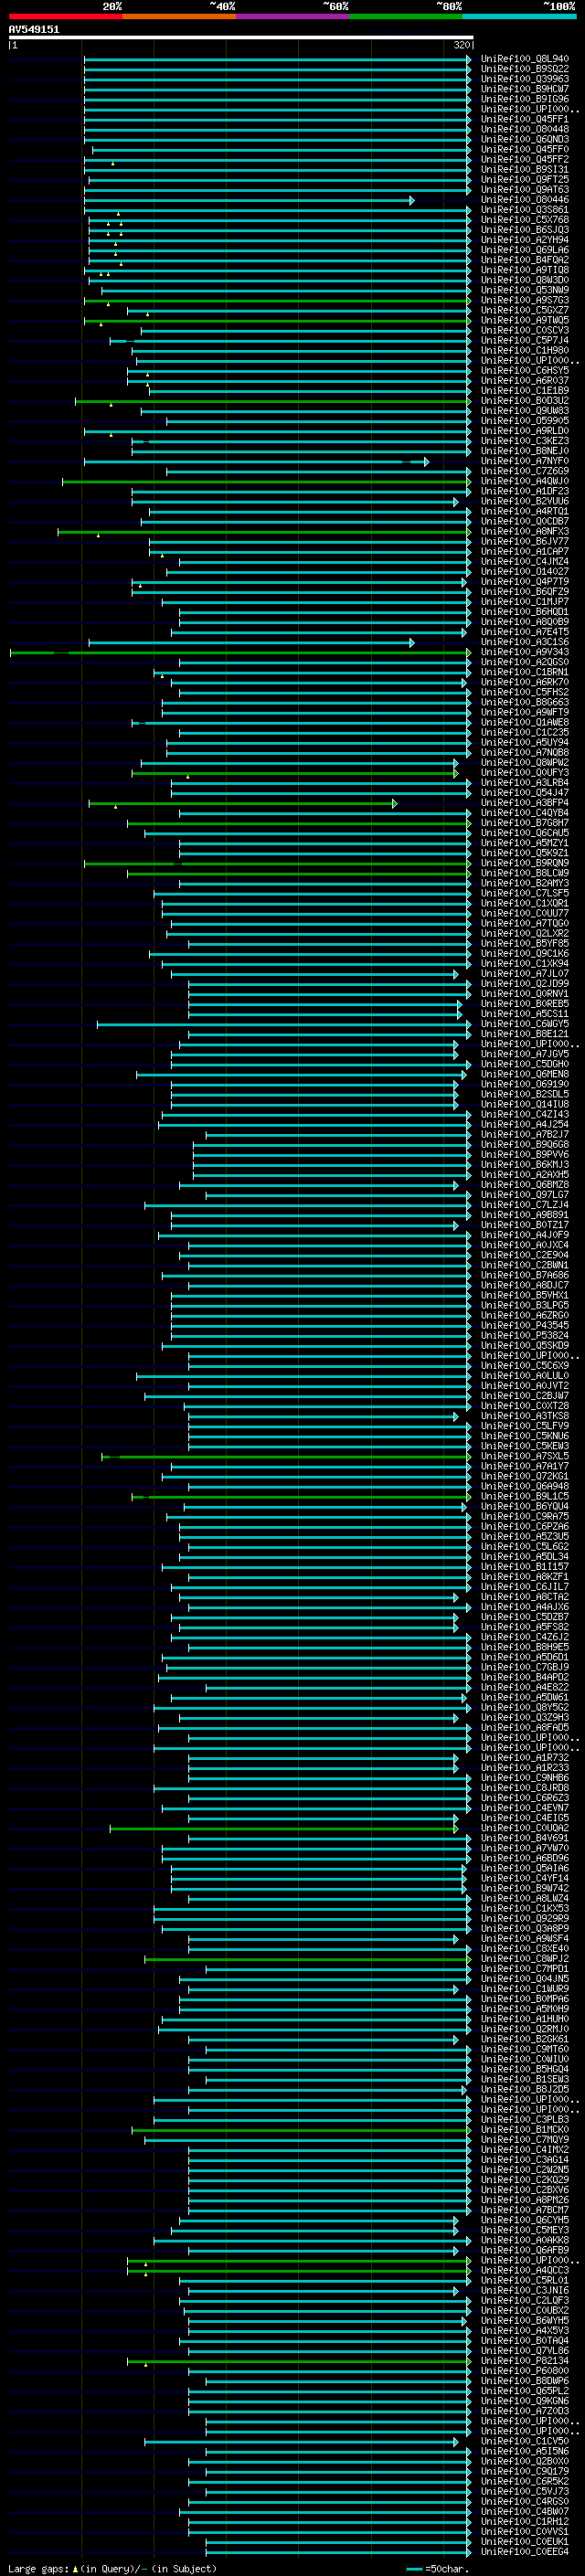Open hit UniRef100_O80448
585x2576 pixels.
[525, 129]
